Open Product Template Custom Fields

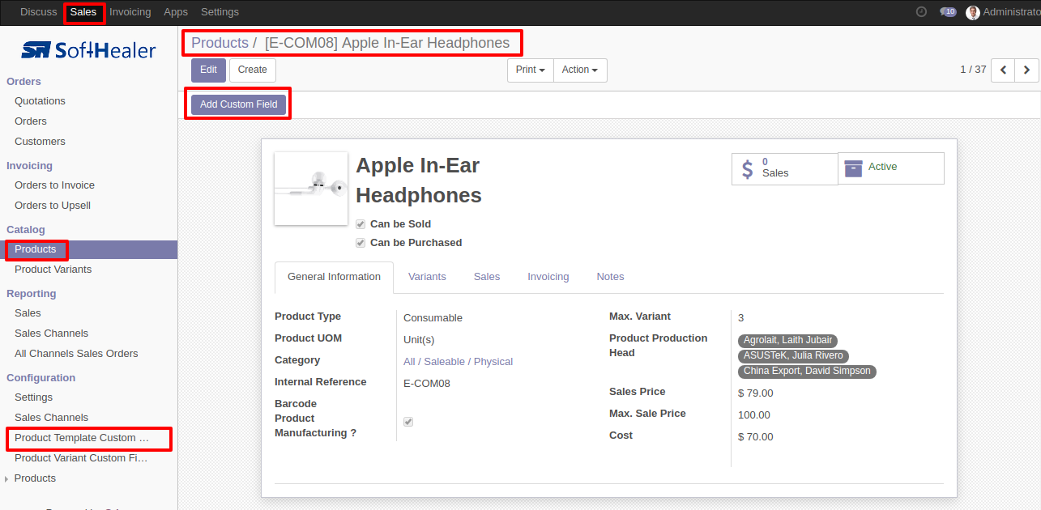(82, 438)
